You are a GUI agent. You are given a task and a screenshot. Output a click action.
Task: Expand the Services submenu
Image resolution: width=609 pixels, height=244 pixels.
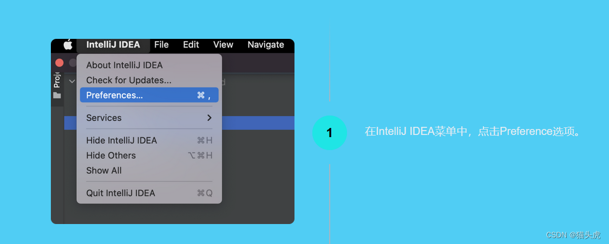149,118
